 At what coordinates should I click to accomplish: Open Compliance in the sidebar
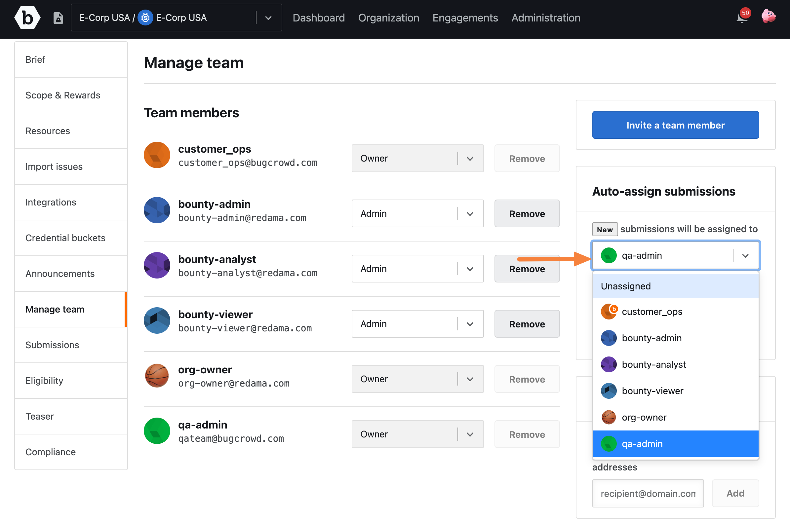pos(71,452)
